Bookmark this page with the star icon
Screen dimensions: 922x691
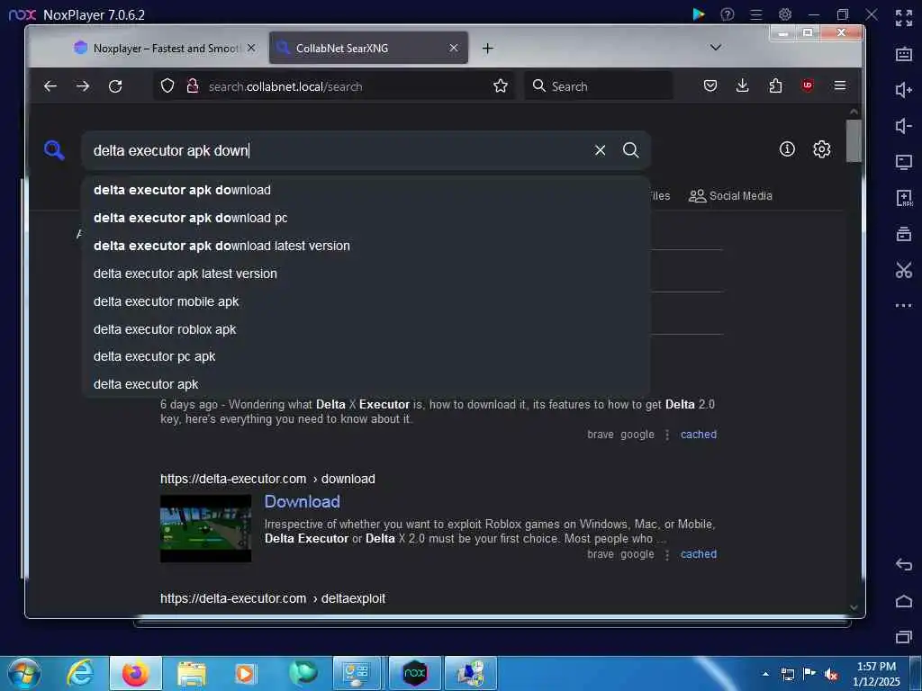tap(501, 86)
